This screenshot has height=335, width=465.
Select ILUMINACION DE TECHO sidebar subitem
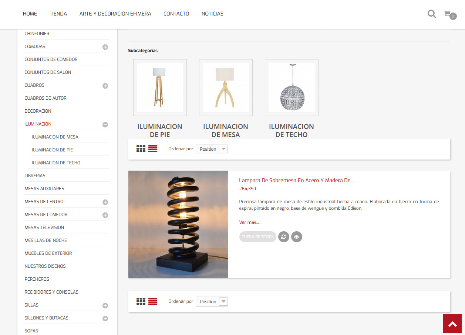click(56, 163)
